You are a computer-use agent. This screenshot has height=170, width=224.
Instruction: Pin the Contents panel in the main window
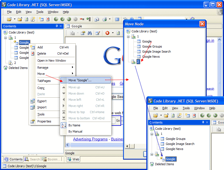[x=57, y=26]
